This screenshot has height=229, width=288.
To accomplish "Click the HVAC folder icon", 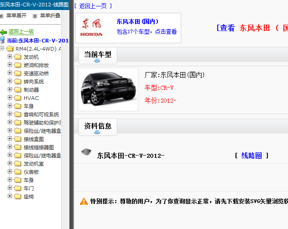I will click(18, 98).
